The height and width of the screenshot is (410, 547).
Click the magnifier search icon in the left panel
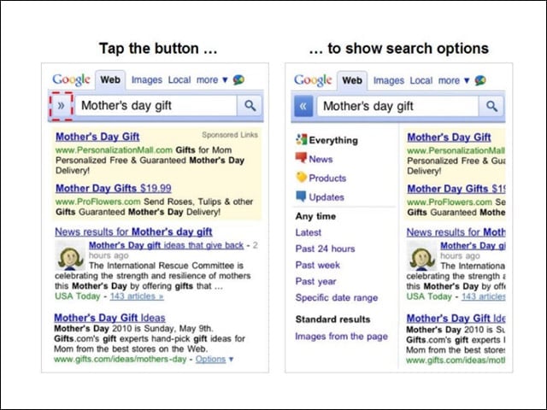[250, 105]
